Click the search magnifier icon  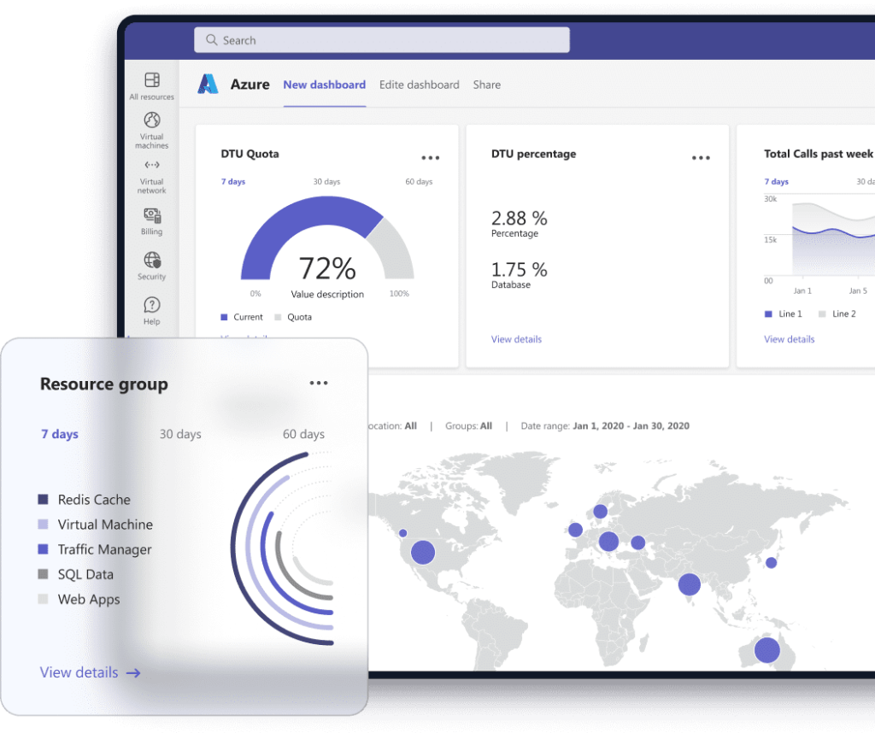[212, 40]
